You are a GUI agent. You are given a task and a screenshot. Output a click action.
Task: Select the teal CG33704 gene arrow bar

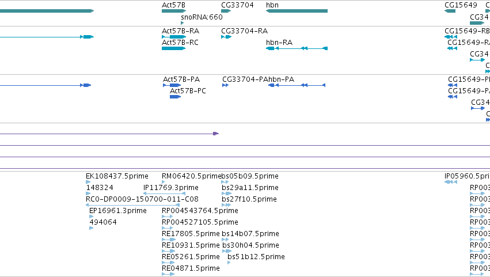(x=226, y=11)
